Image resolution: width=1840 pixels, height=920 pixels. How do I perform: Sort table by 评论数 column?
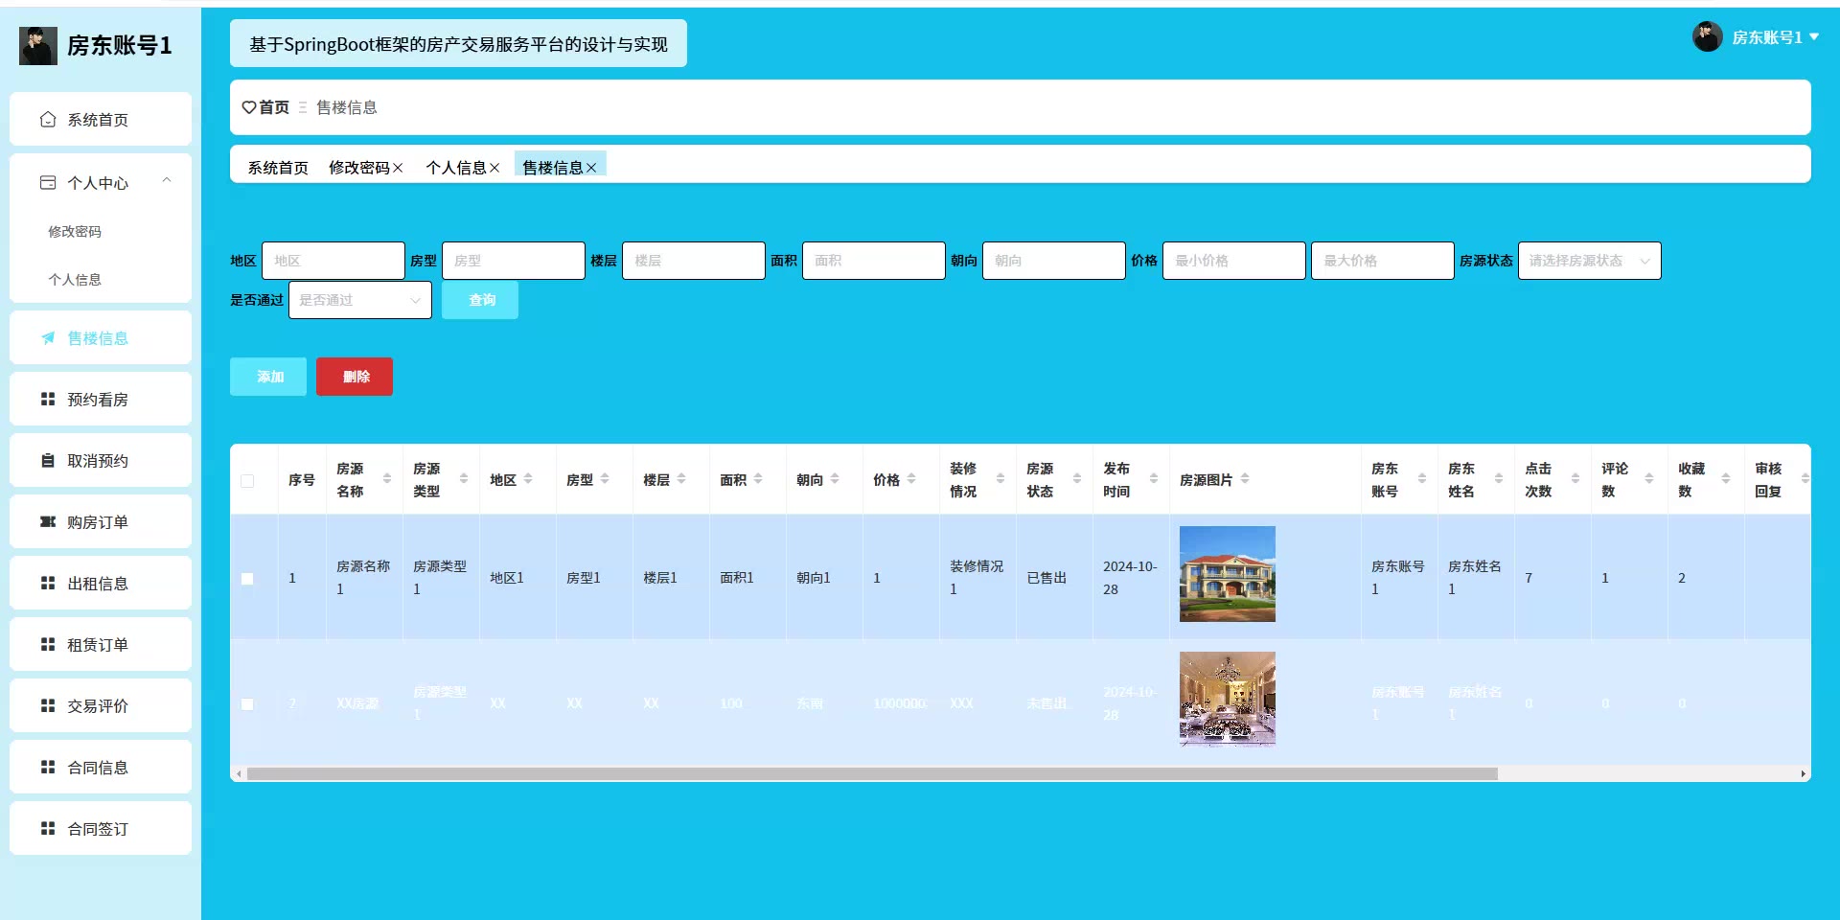point(1649,478)
